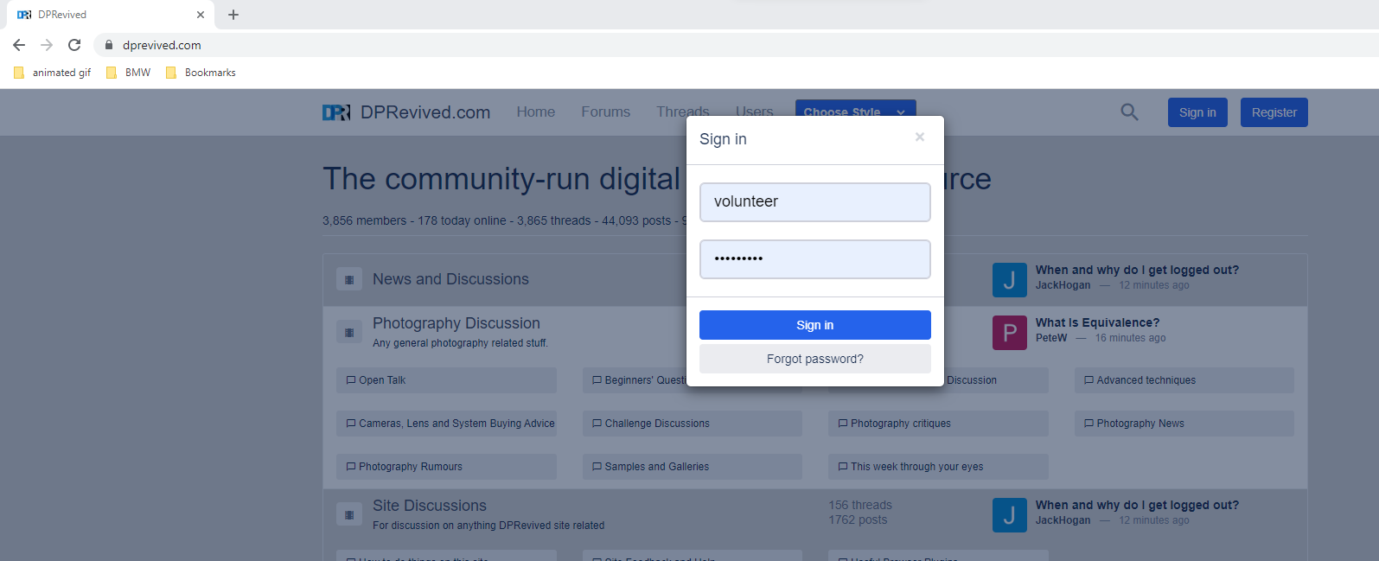Open a new tab with plus icon
1379x561 pixels.
pyautogui.click(x=233, y=15)
